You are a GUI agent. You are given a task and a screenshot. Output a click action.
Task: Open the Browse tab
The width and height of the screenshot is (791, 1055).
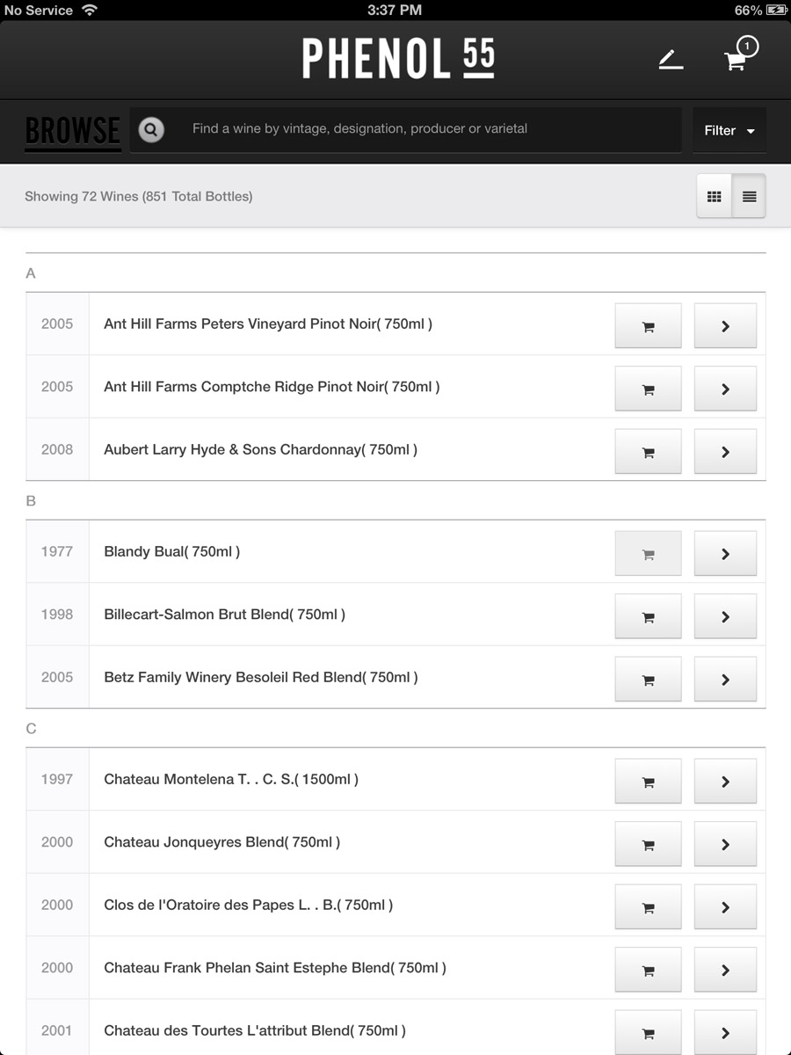click(72, 130)
